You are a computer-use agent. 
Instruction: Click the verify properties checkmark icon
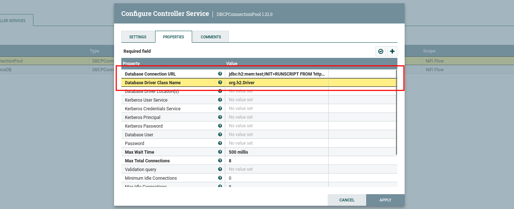[x=381, y=51]
